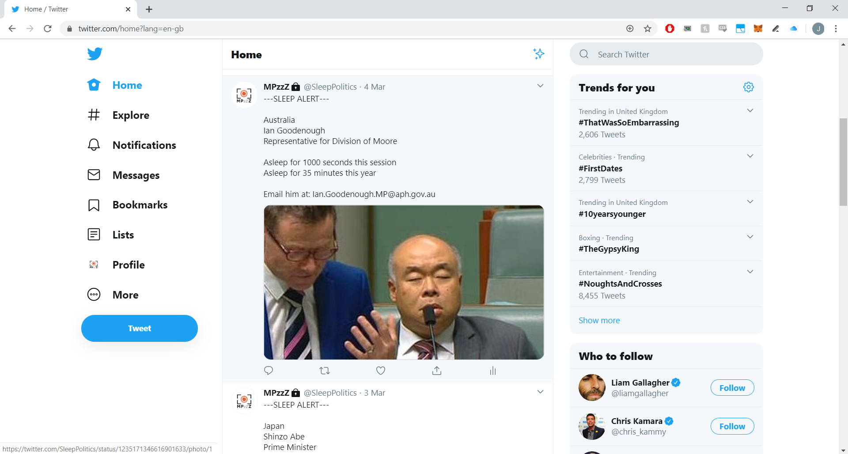This screenshot has width=848, height=454.
Task: Open the More menu in sidebar
Action: pos(113,295)
